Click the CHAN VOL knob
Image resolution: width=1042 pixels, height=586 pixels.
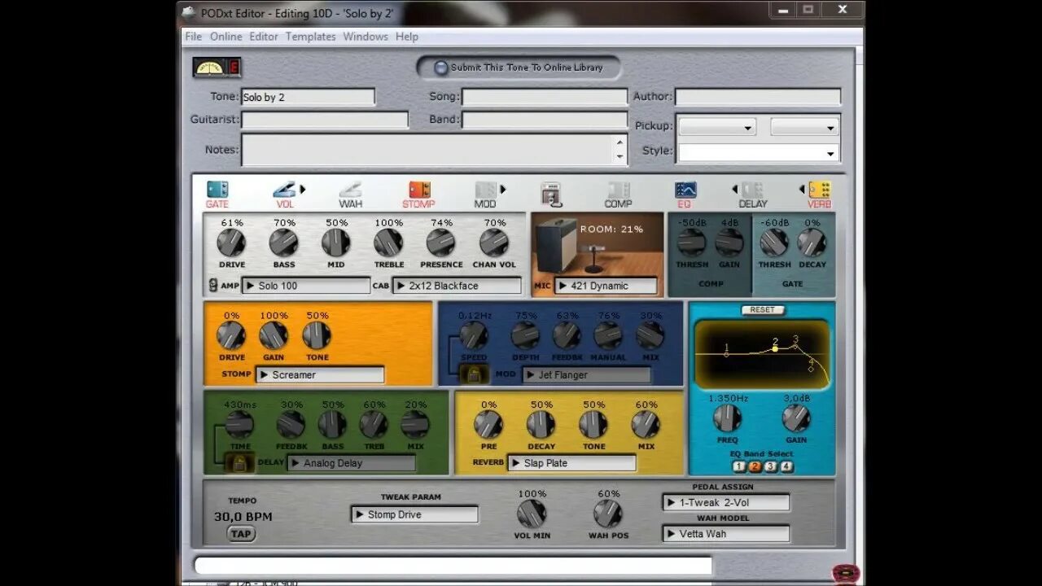click(x=494, y=243)
